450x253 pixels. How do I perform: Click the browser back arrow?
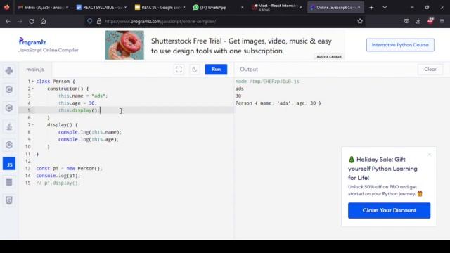(x=8, y=21)
